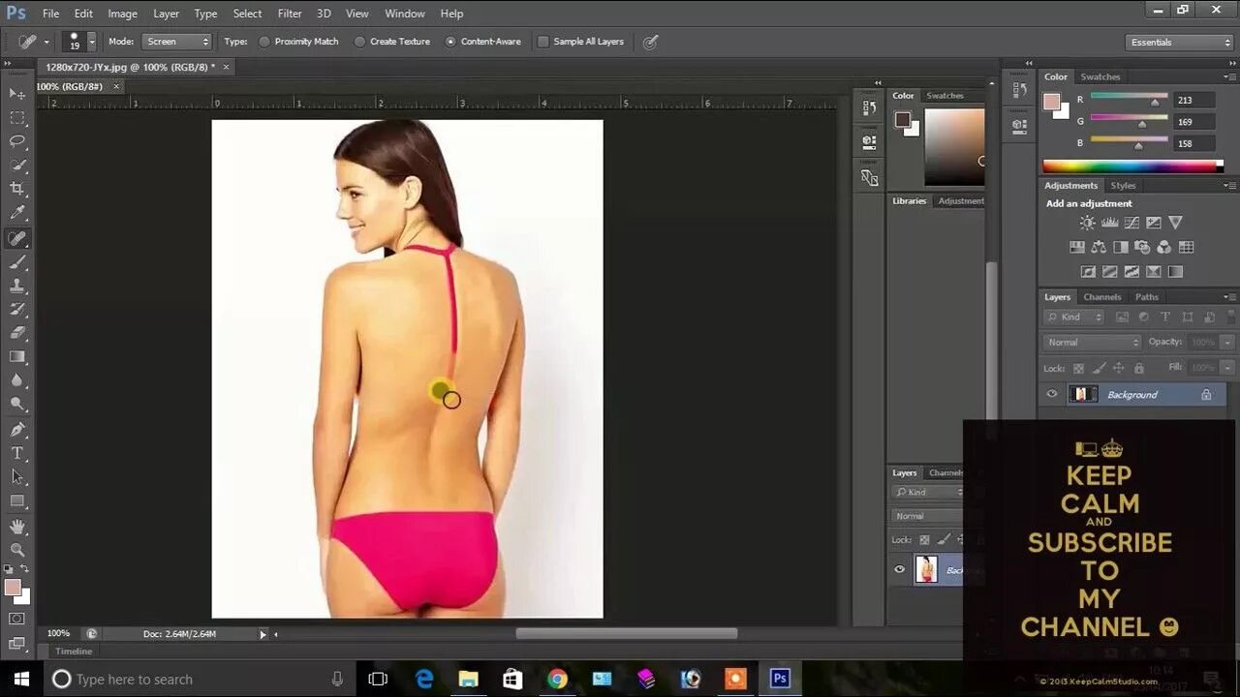
Task: Open the Filter menu
Action: click(x=289, y=13)
